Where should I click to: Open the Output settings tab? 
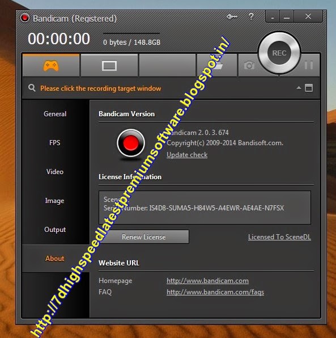tap(55, 230)
